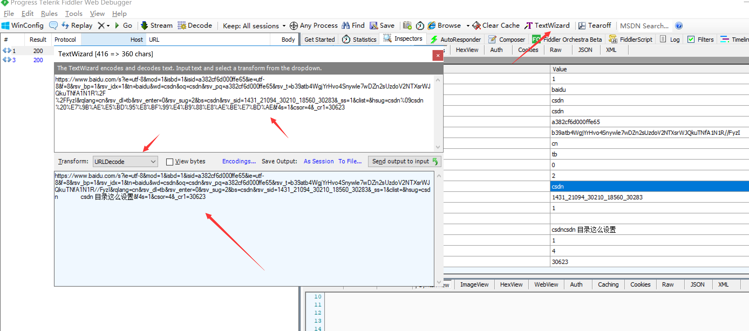Open the Rules menu

[49, 14]
